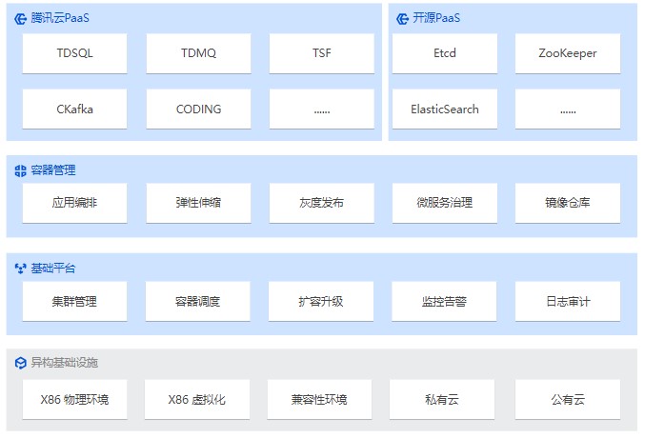This screenshot has width=645, height=438.
Task: Click the 开源PaaS section icon
Action: (x=402, y=19)
